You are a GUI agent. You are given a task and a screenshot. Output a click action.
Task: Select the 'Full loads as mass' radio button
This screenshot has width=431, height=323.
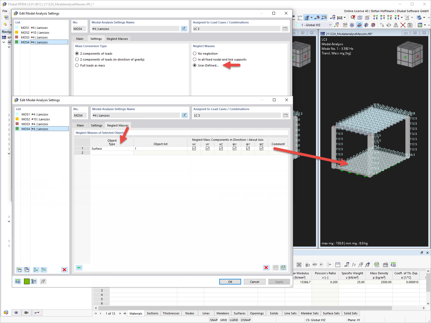[x=77, y=65]
